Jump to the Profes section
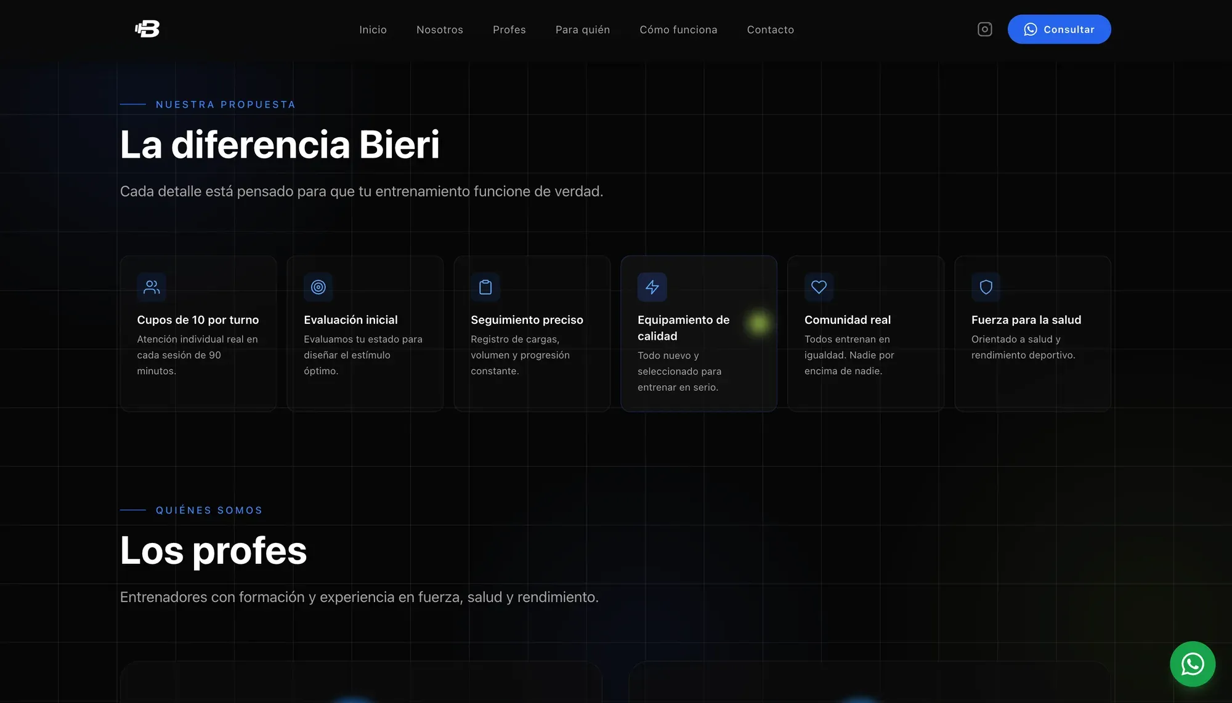This screenshot has width=1232, height=703. point(509,30)
